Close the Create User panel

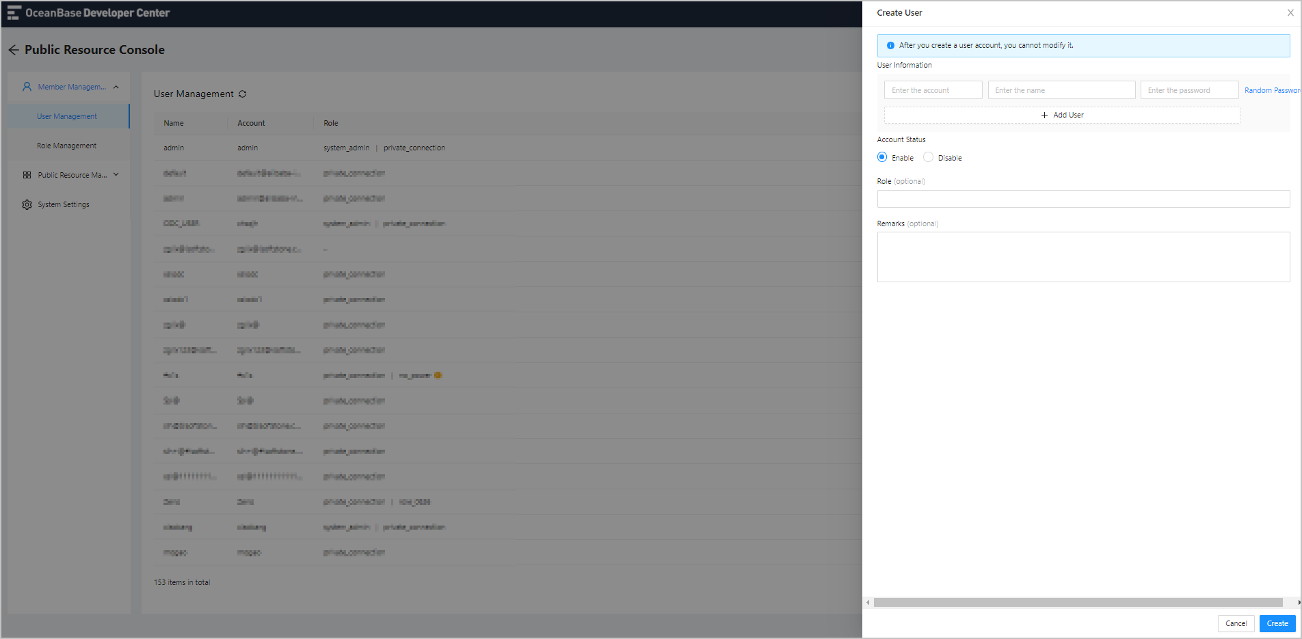(x=1290, y=13)
